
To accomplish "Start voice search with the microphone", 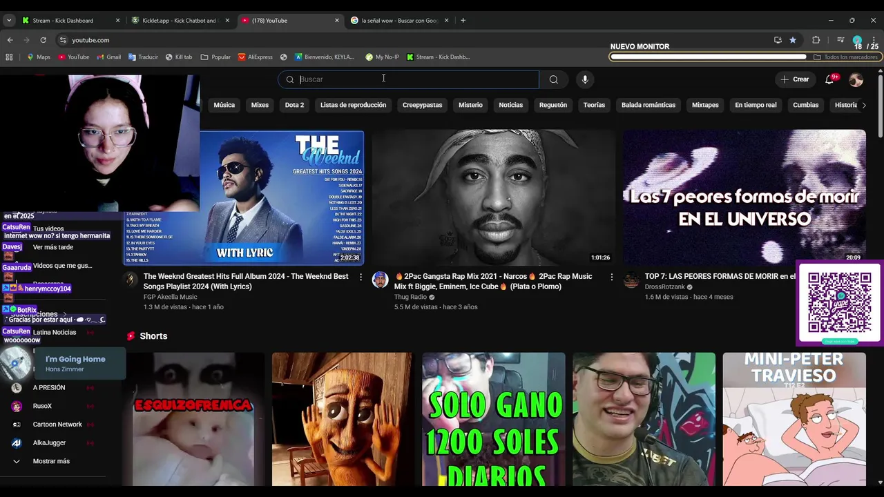I will coord(585,79).
